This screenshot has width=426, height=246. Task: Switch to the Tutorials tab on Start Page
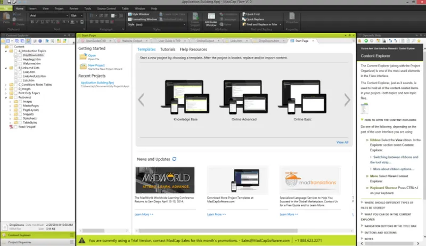point(168,49)
